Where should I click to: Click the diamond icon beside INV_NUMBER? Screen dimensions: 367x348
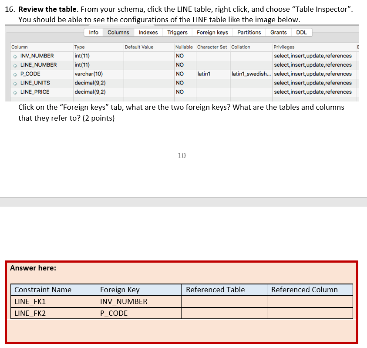coord(14,55)
